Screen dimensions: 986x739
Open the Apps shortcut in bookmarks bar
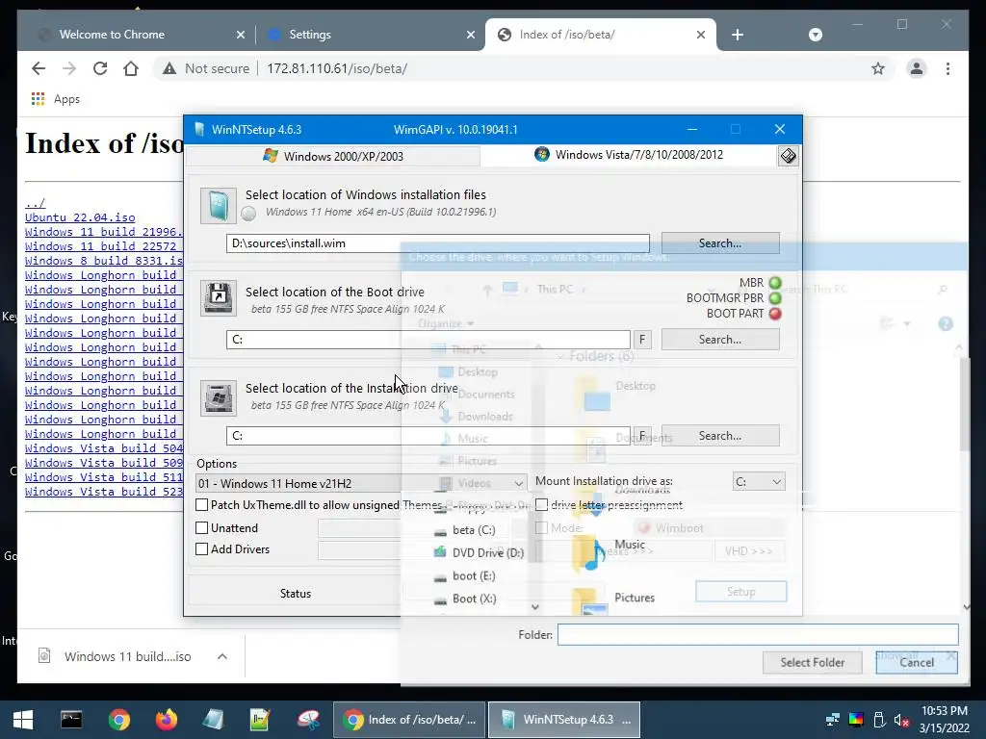coord(56,99)
